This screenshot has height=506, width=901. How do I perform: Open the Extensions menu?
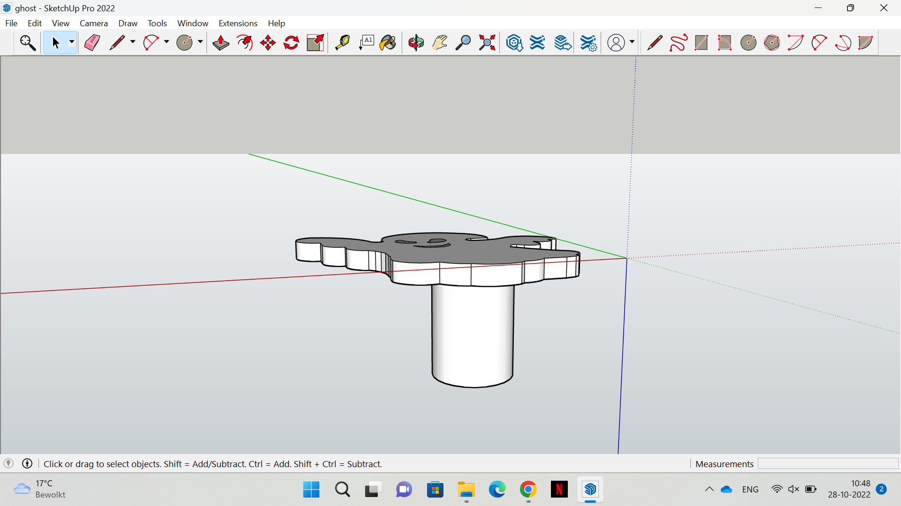pyautogui.click(x=238, y=23)
